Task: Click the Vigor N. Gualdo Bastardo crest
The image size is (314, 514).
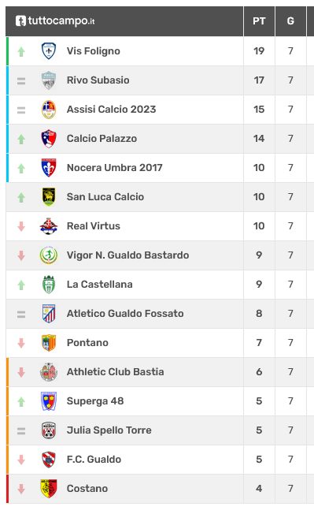Action: (49, 255)
